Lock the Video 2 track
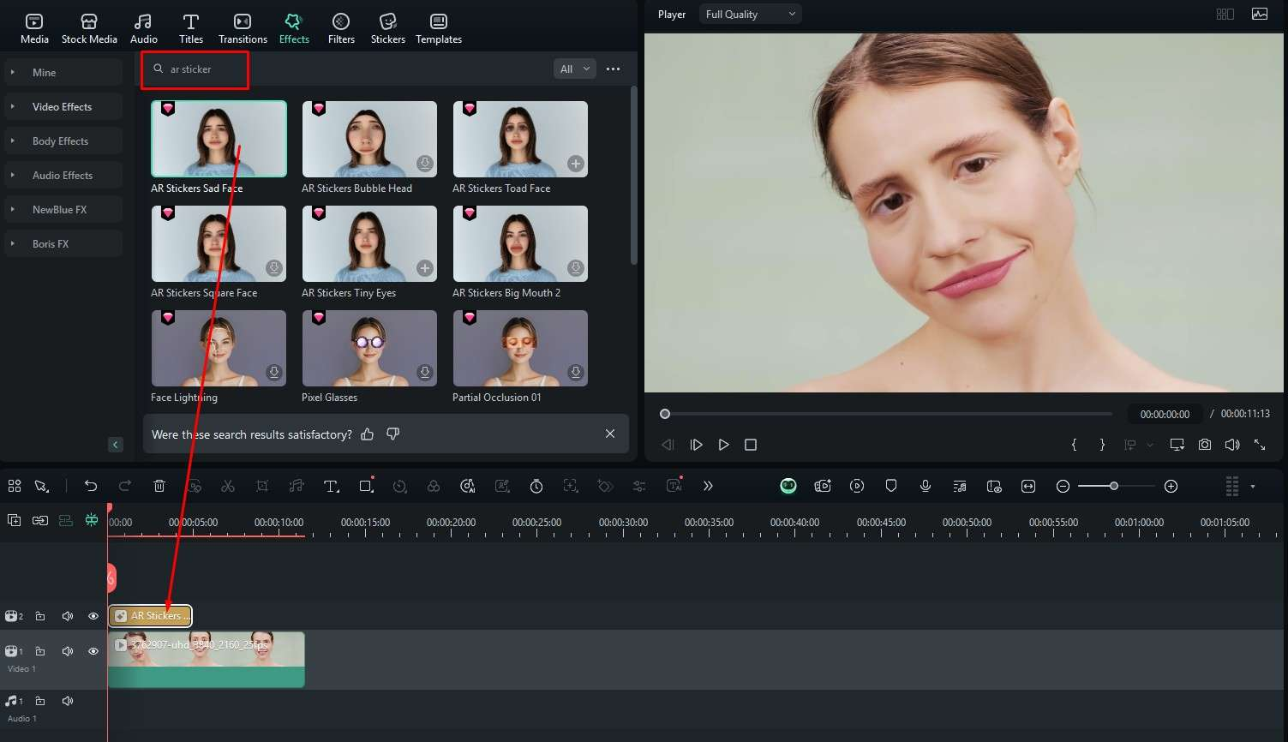The height and width of the screenshot is (742, 1288). 39,615
